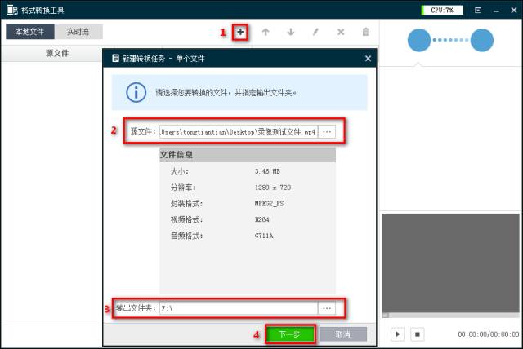Switch to the 本地文件 tab
This screenshot has width=523, height=349.
coord(31,32)
